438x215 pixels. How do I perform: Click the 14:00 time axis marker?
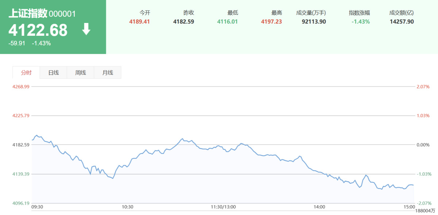click(x=319, y=207)
